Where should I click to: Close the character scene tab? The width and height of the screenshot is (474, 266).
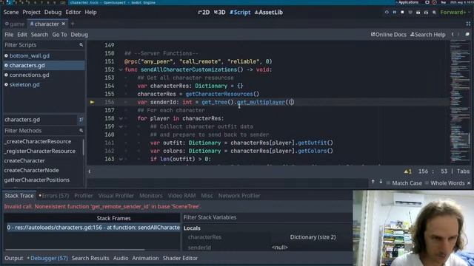[64, 24]
